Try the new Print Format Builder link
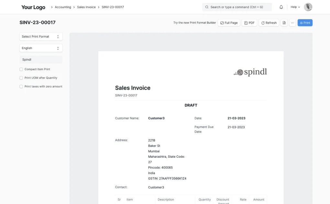The image size is (330, 204). pyautogui.click(x=194, y=23)
